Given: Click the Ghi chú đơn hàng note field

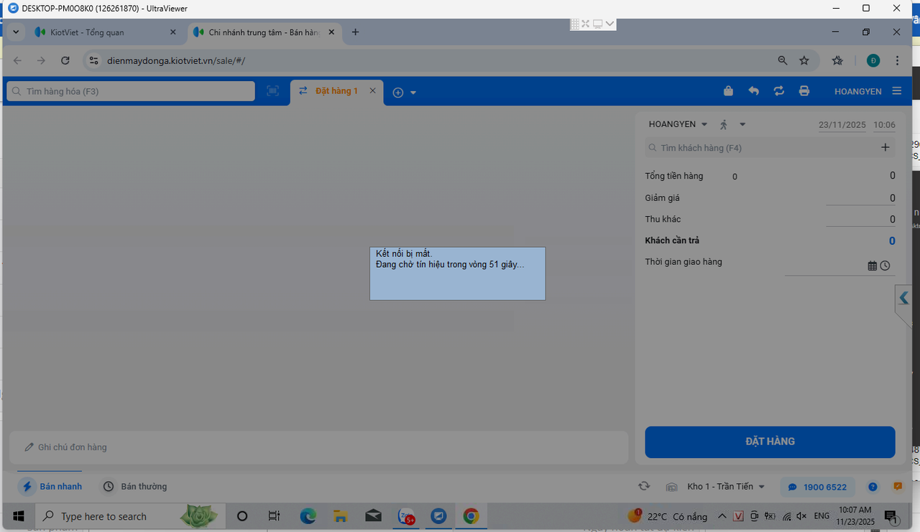Looking at the screenshot, I should click(x=318, y=447).
